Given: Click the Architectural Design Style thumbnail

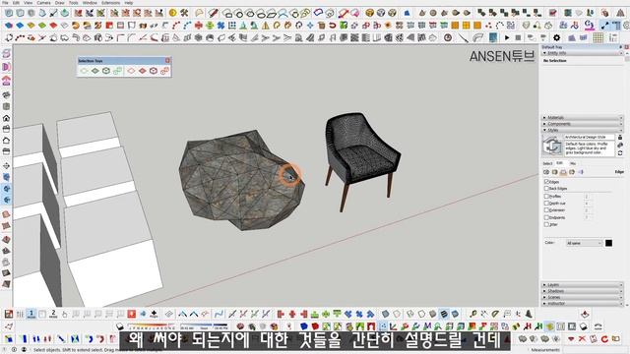Looking at the screenshot, I should [552, 146].
